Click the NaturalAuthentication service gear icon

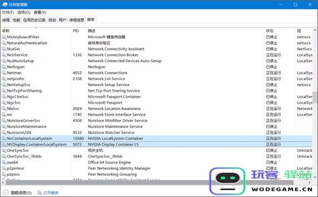coord(4,43)
